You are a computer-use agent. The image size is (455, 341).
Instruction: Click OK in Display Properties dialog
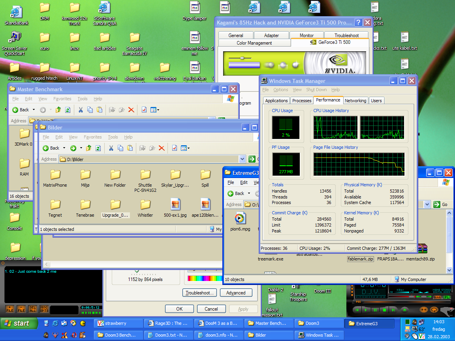[x=179, y=309]
